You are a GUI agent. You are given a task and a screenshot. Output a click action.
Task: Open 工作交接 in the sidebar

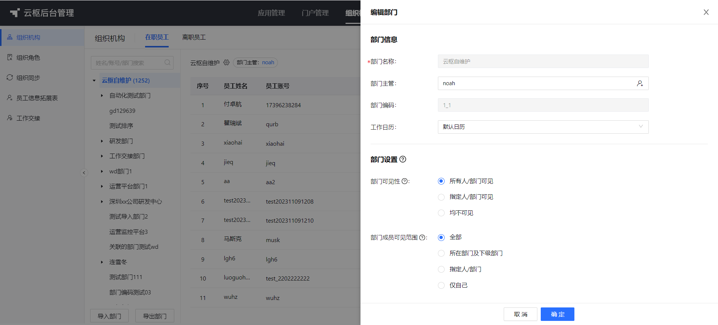click(42, 118)
